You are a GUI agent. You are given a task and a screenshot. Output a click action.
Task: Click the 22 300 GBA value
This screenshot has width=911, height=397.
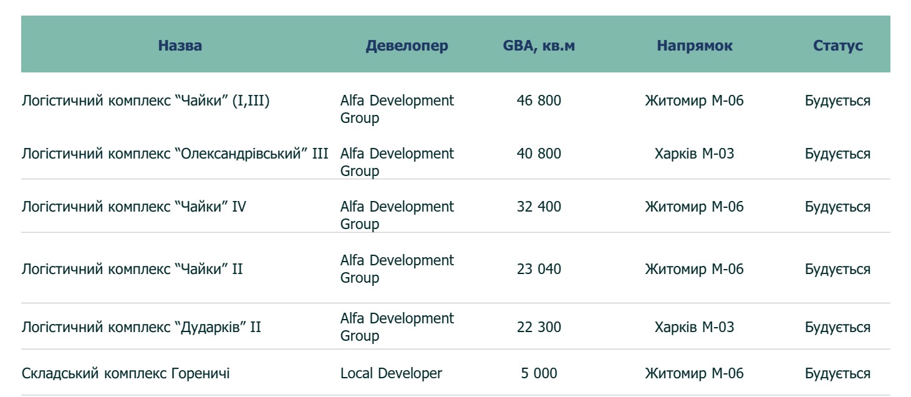pyautogui.click(x=539, y=327)
